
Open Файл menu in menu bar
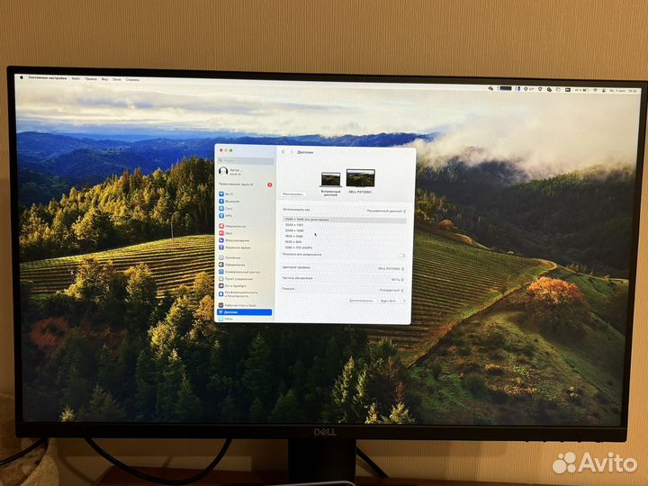(76, 78)
